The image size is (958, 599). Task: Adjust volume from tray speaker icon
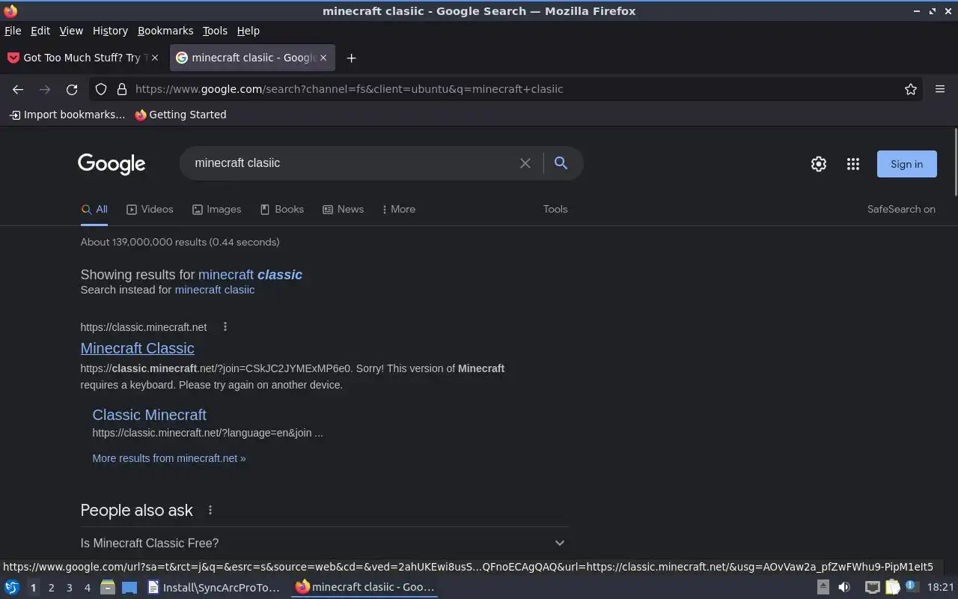tap(843, 587)
